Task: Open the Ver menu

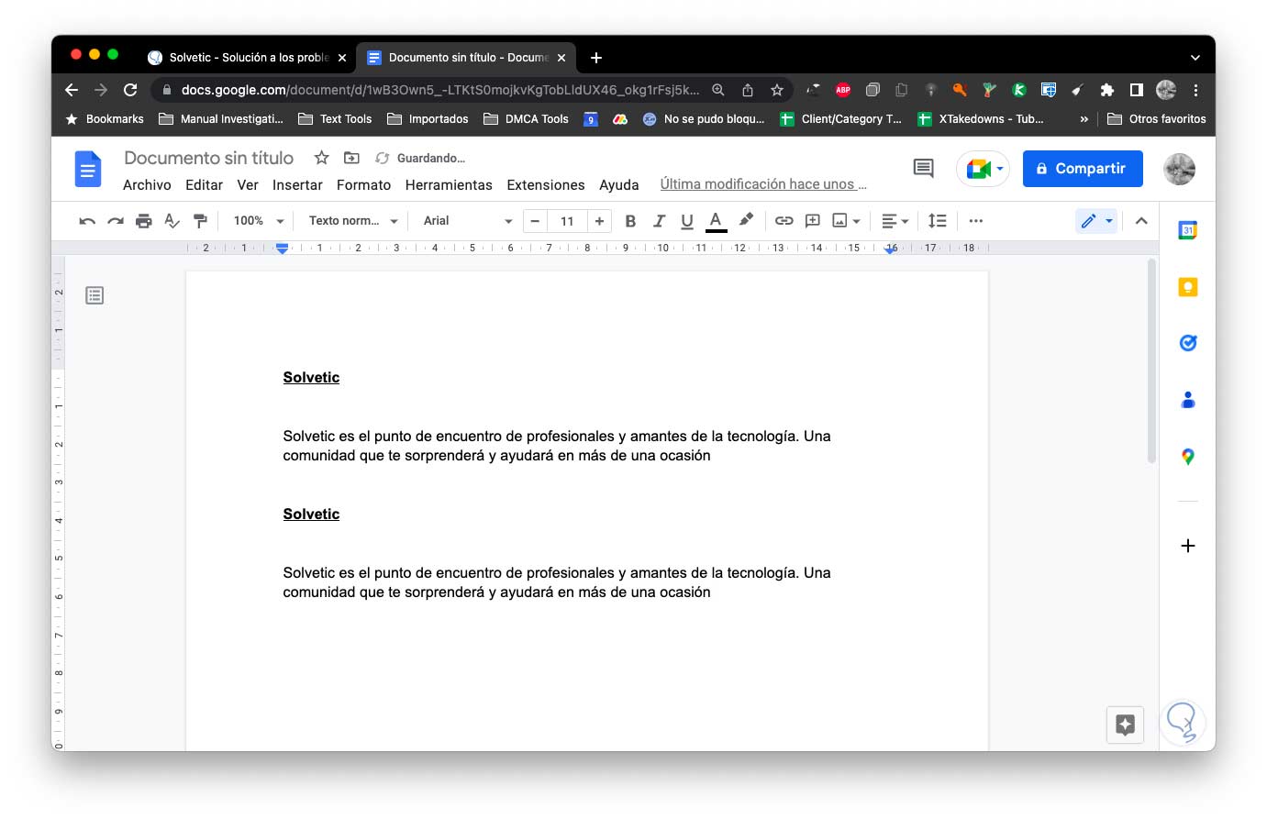Action: point(248,185)
